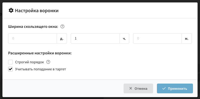This screenshot has width=200, height=99.
Task: Focus the hours field containing 1
Action: coord(95,38)
